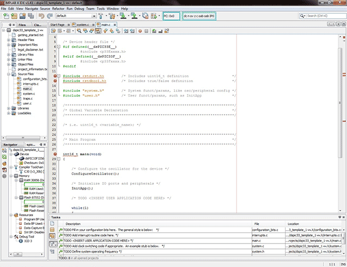Switch to the Start Page tab
The height and width of the screenshot is (267, 347).
(57, 25)
